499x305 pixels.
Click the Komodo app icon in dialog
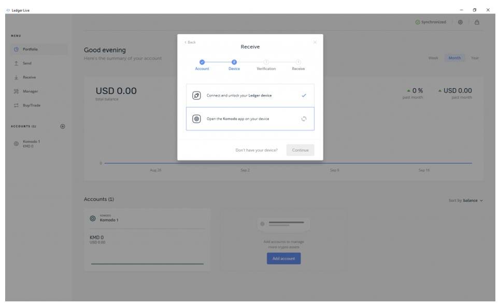coord(196,119)
